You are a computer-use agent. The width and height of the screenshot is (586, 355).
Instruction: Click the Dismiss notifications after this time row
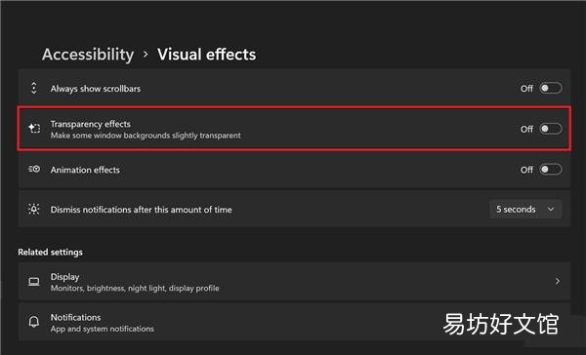294,209
